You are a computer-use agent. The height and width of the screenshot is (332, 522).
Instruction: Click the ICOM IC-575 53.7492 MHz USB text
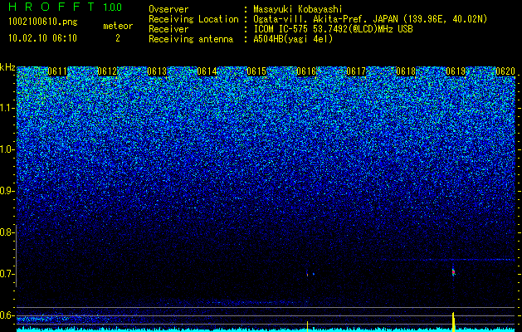pyautogui.click(x=333, y=29)
